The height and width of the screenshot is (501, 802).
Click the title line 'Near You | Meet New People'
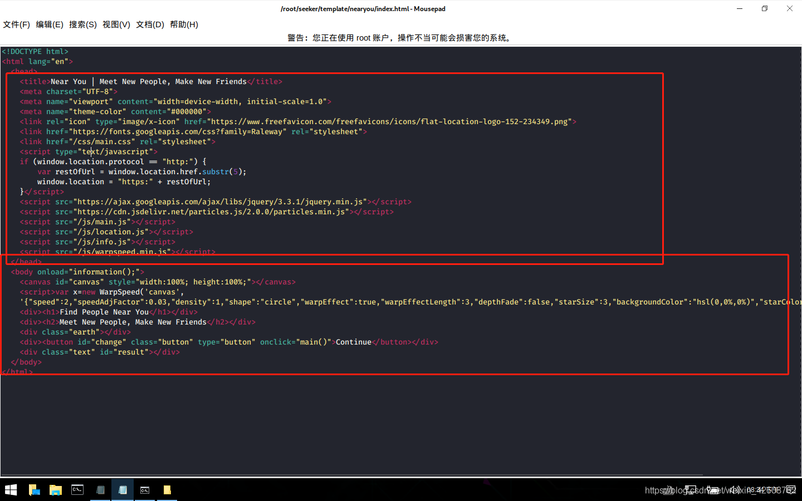151,82
